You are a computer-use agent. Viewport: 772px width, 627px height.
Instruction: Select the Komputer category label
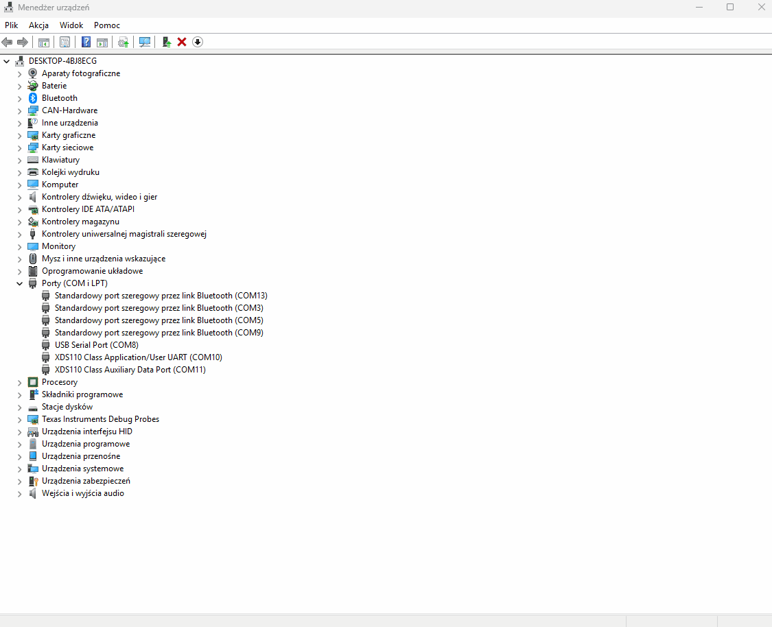click(x=60, y=185)
